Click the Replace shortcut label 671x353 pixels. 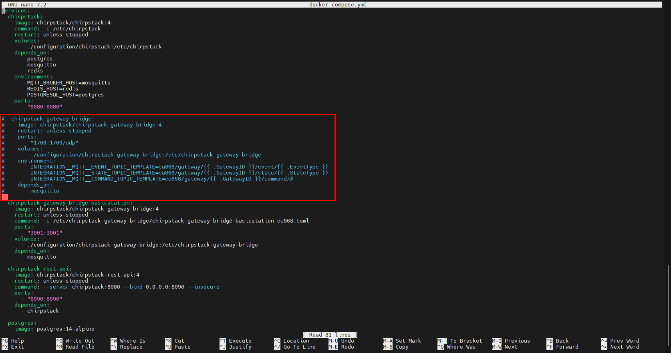131,347
